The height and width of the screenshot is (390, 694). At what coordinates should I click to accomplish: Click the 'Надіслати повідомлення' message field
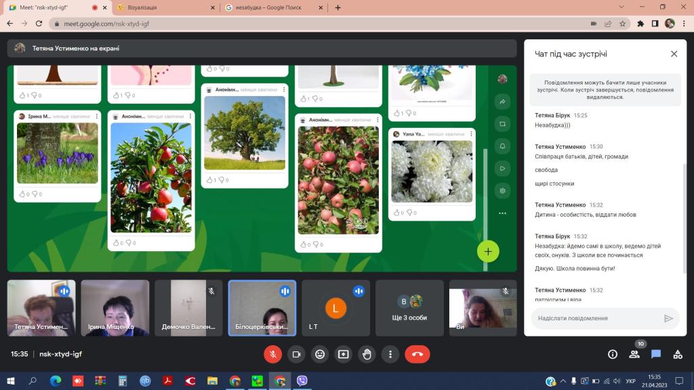(x=594, y=318)
